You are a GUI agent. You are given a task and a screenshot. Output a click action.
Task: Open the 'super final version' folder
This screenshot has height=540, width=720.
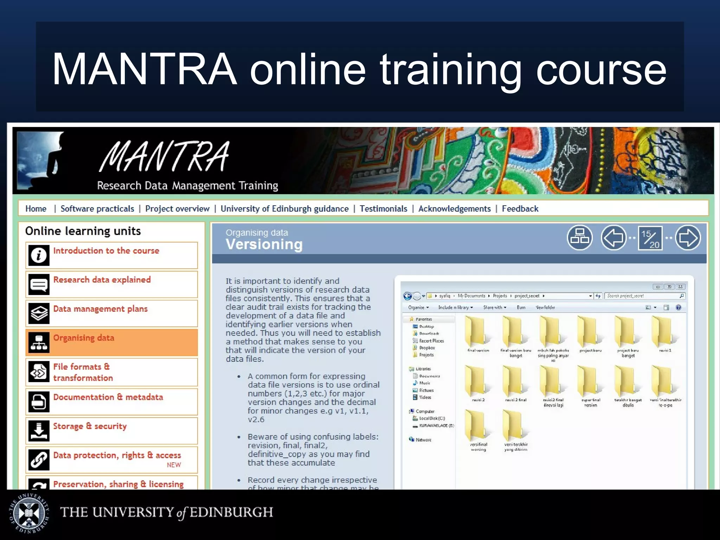[590, 386]
